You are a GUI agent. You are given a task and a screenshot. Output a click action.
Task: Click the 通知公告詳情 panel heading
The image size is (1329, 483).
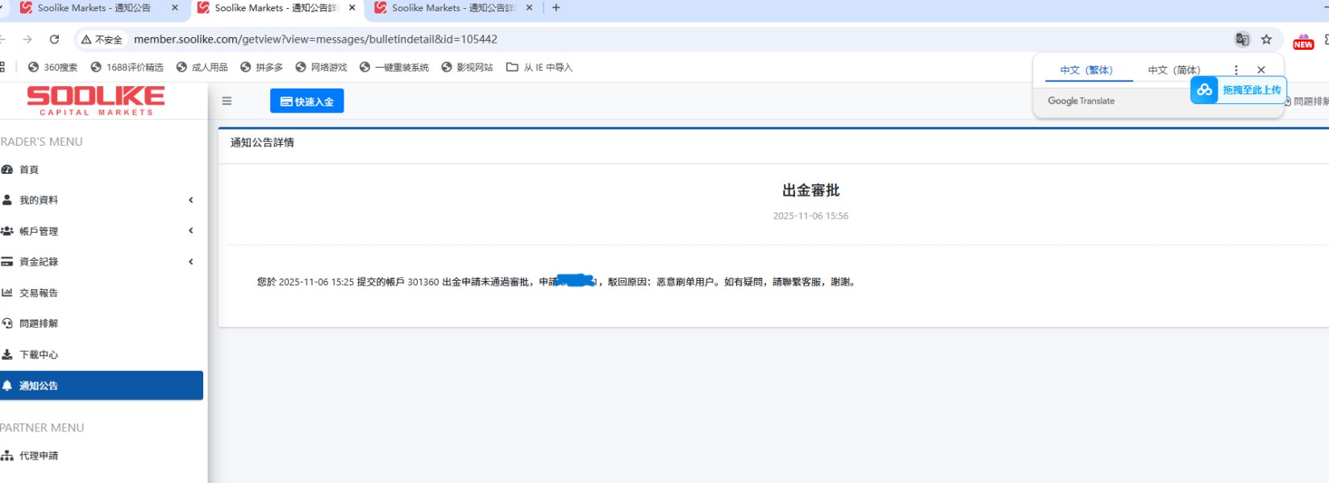(x=262, y=142)
